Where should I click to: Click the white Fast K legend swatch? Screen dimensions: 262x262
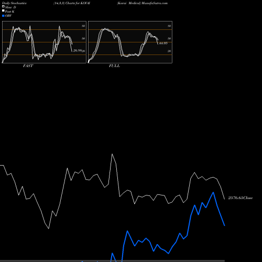tap(3, 10)
